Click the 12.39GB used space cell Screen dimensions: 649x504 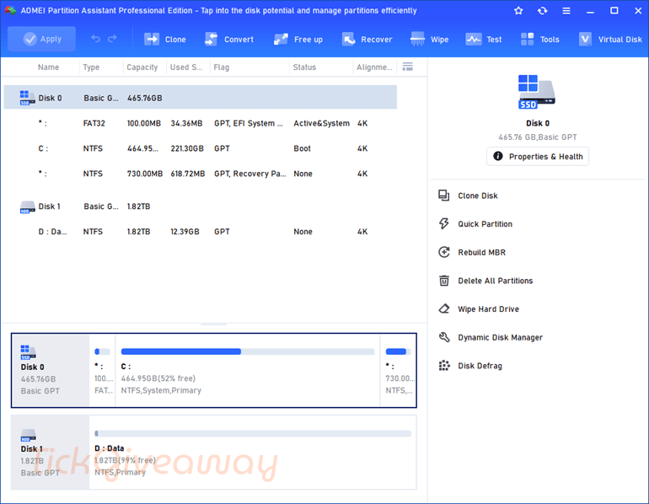tap(185, 232)
